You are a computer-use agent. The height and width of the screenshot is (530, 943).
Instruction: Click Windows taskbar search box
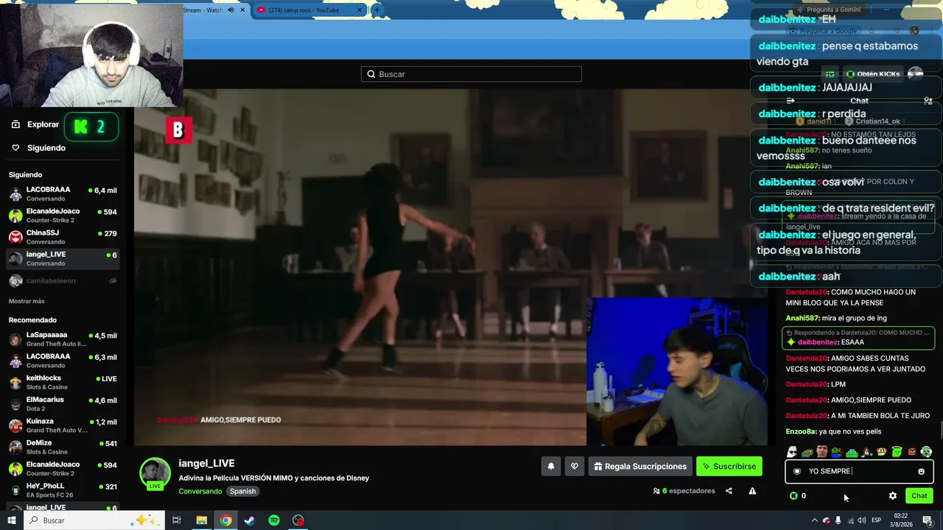click(x=94, y=520)
